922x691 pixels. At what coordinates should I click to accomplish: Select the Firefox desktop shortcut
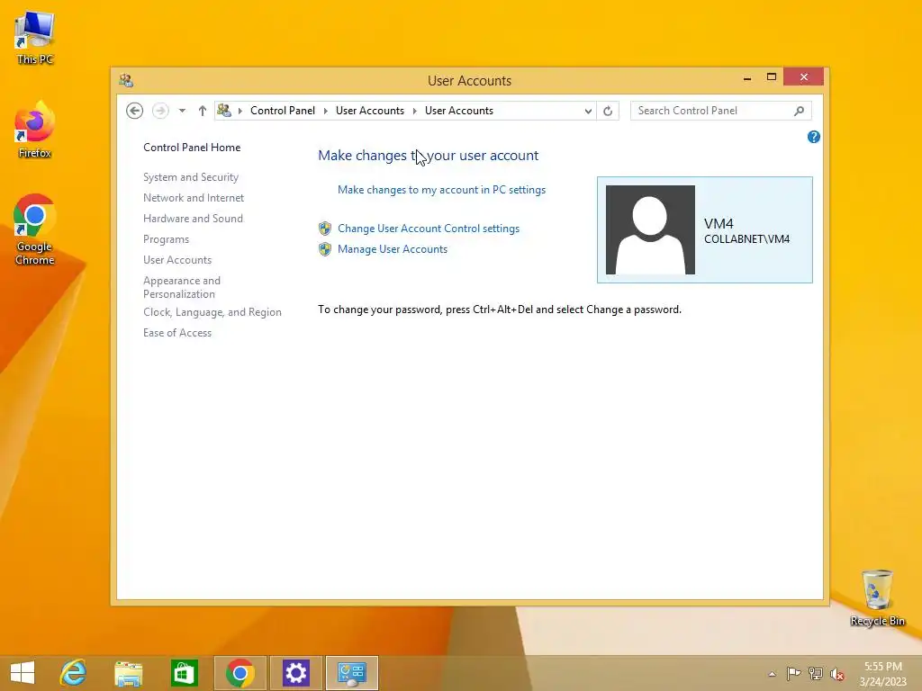coord(35,130)
